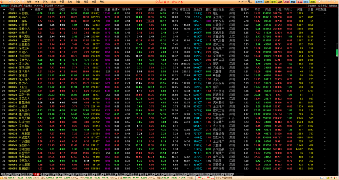Click the application logo icon at top-left
Viewport: 339px width, 180px height.
pyautogui.click(x=1, y=1)
